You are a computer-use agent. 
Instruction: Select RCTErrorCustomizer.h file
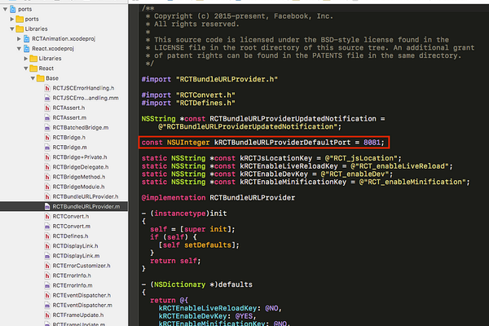81,266
